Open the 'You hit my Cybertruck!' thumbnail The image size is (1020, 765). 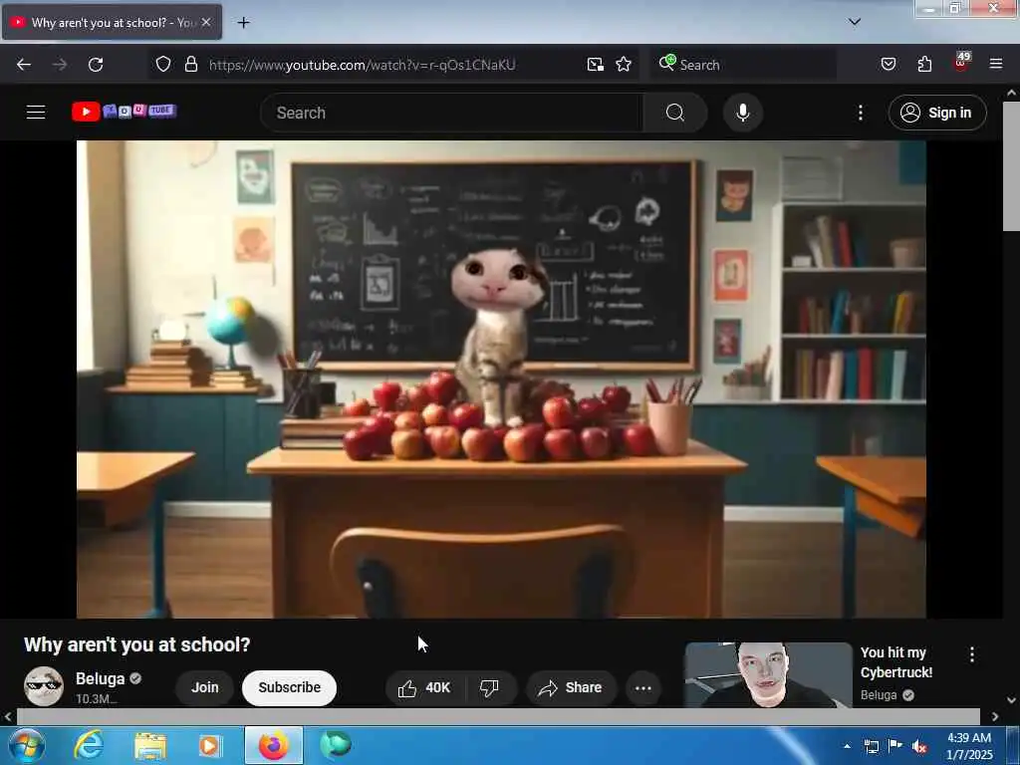[x=768, y=674]
